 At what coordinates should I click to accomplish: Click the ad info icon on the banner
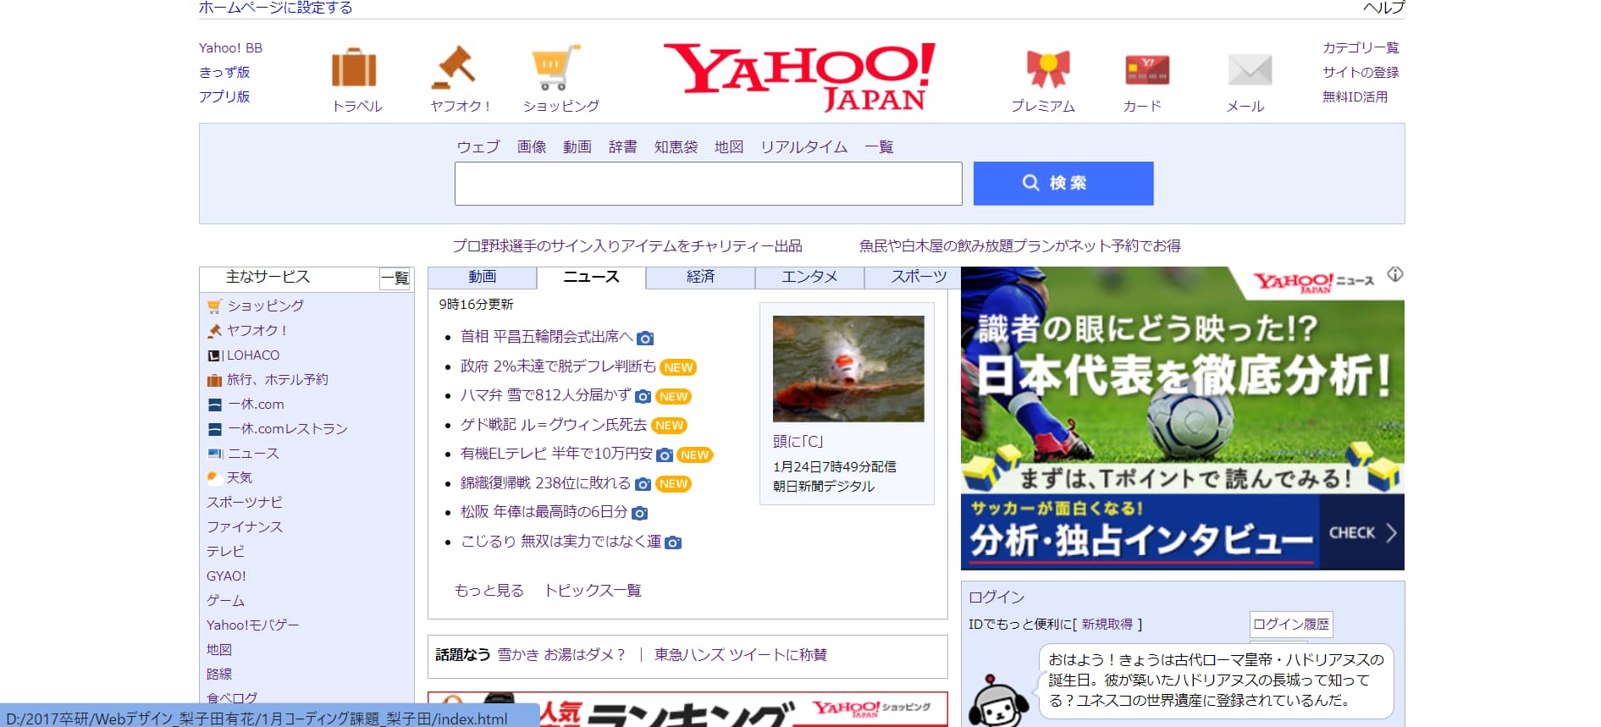coord(1395,274)
